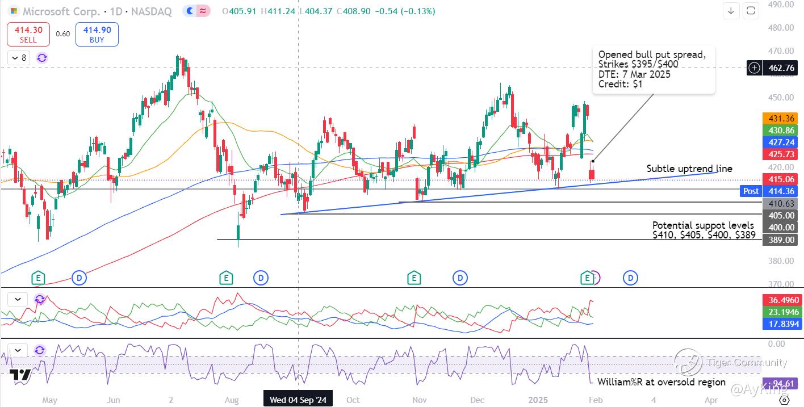Image resolution: width=804 pixels, height=407 pixels.
Task: Click the dividend D marker between Nov and Dec
Action: (x=459, y=278)
